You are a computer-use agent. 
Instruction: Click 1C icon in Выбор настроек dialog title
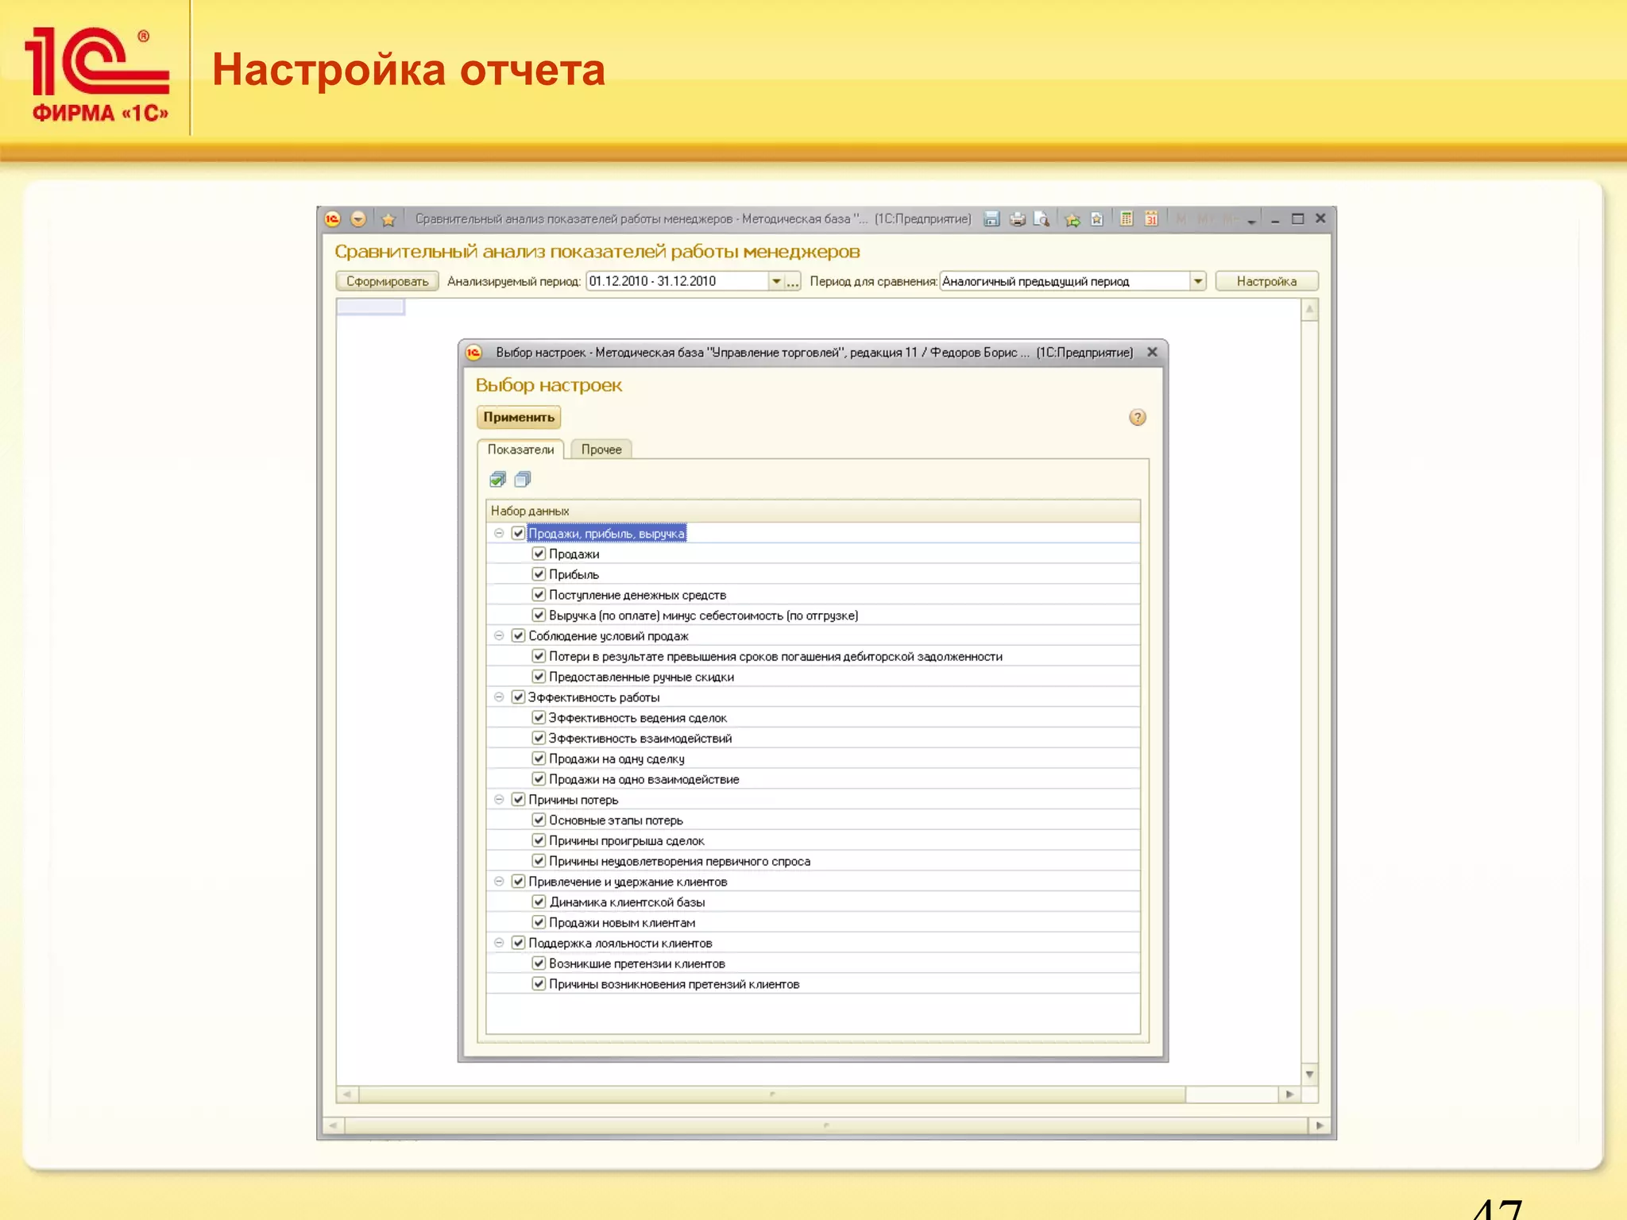click(474, 352)
